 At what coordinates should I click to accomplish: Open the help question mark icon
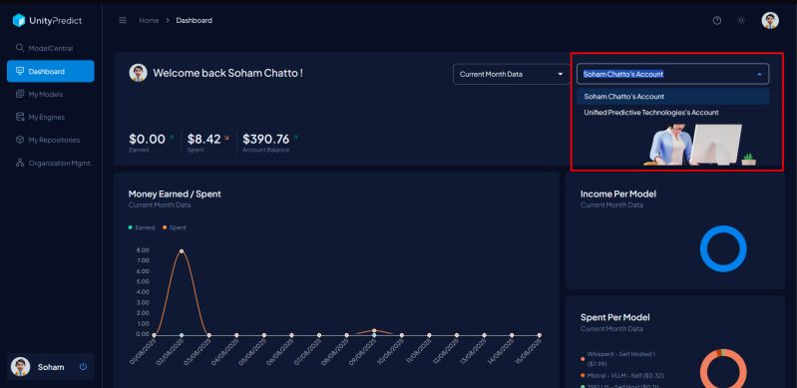[716, 20]
